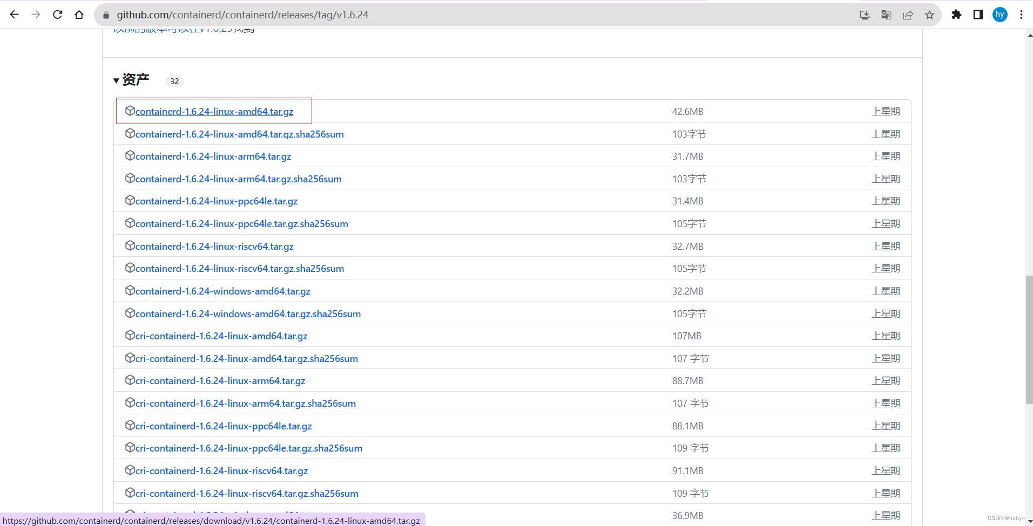Click the lock site info icon

point(106,15)
